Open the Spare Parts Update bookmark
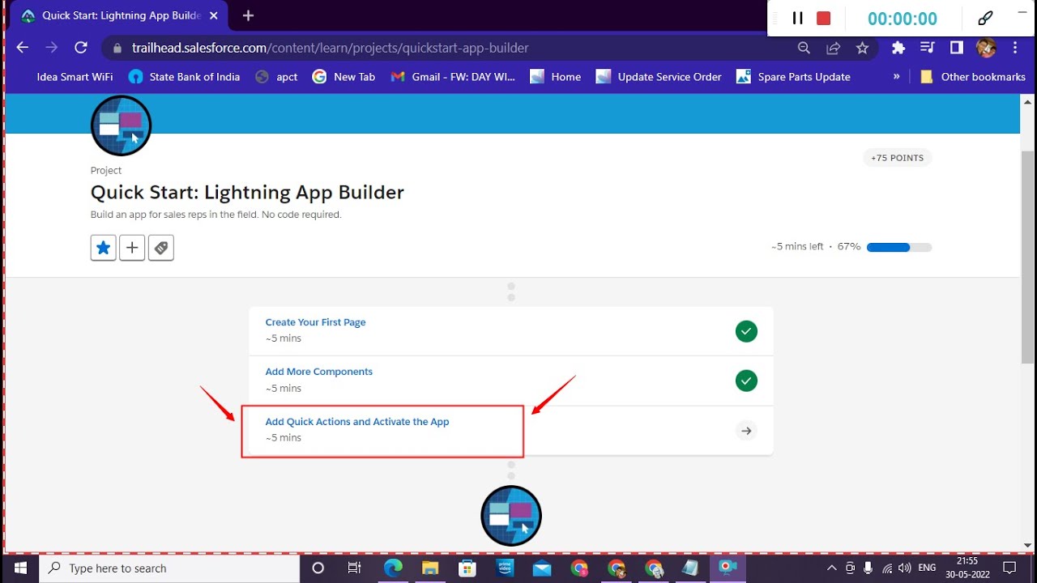Viewport: 1037px width, 583px height. (x=793, y=77)
